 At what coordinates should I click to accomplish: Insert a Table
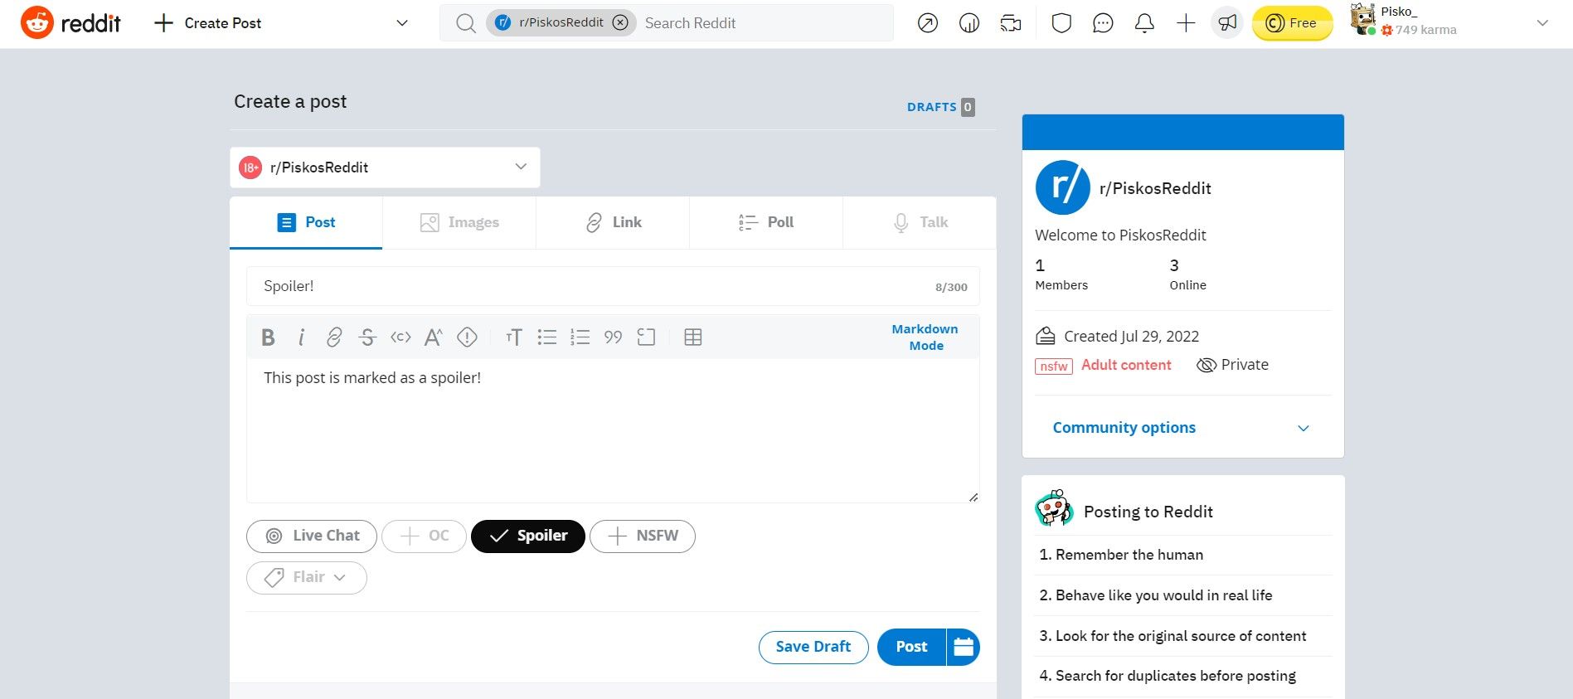point(693,337)
